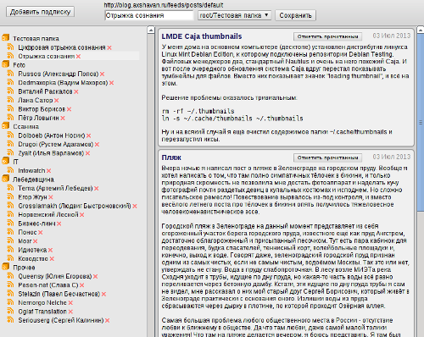Delete Идиотека feed with red X
This screenshot has width=424, height=337.
(x=50, y=250)
